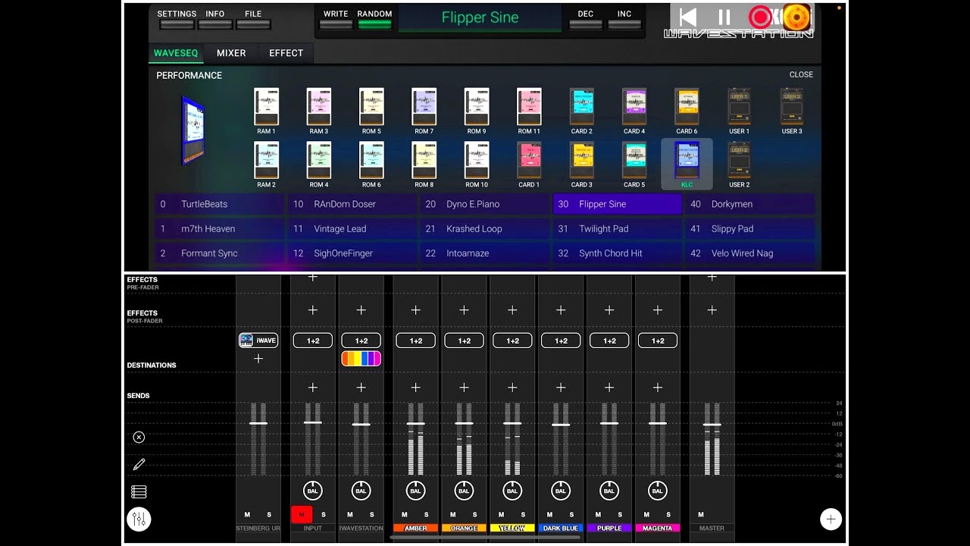
Task: Mute the MASTER channel
Action: [701, 515]
